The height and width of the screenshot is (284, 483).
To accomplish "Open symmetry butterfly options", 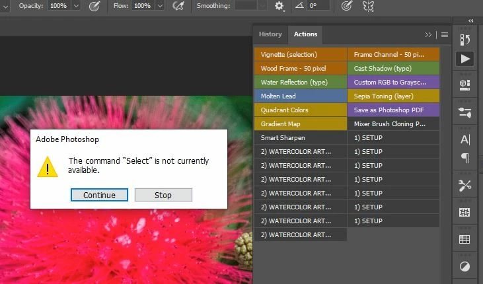I will click(368, 6).
